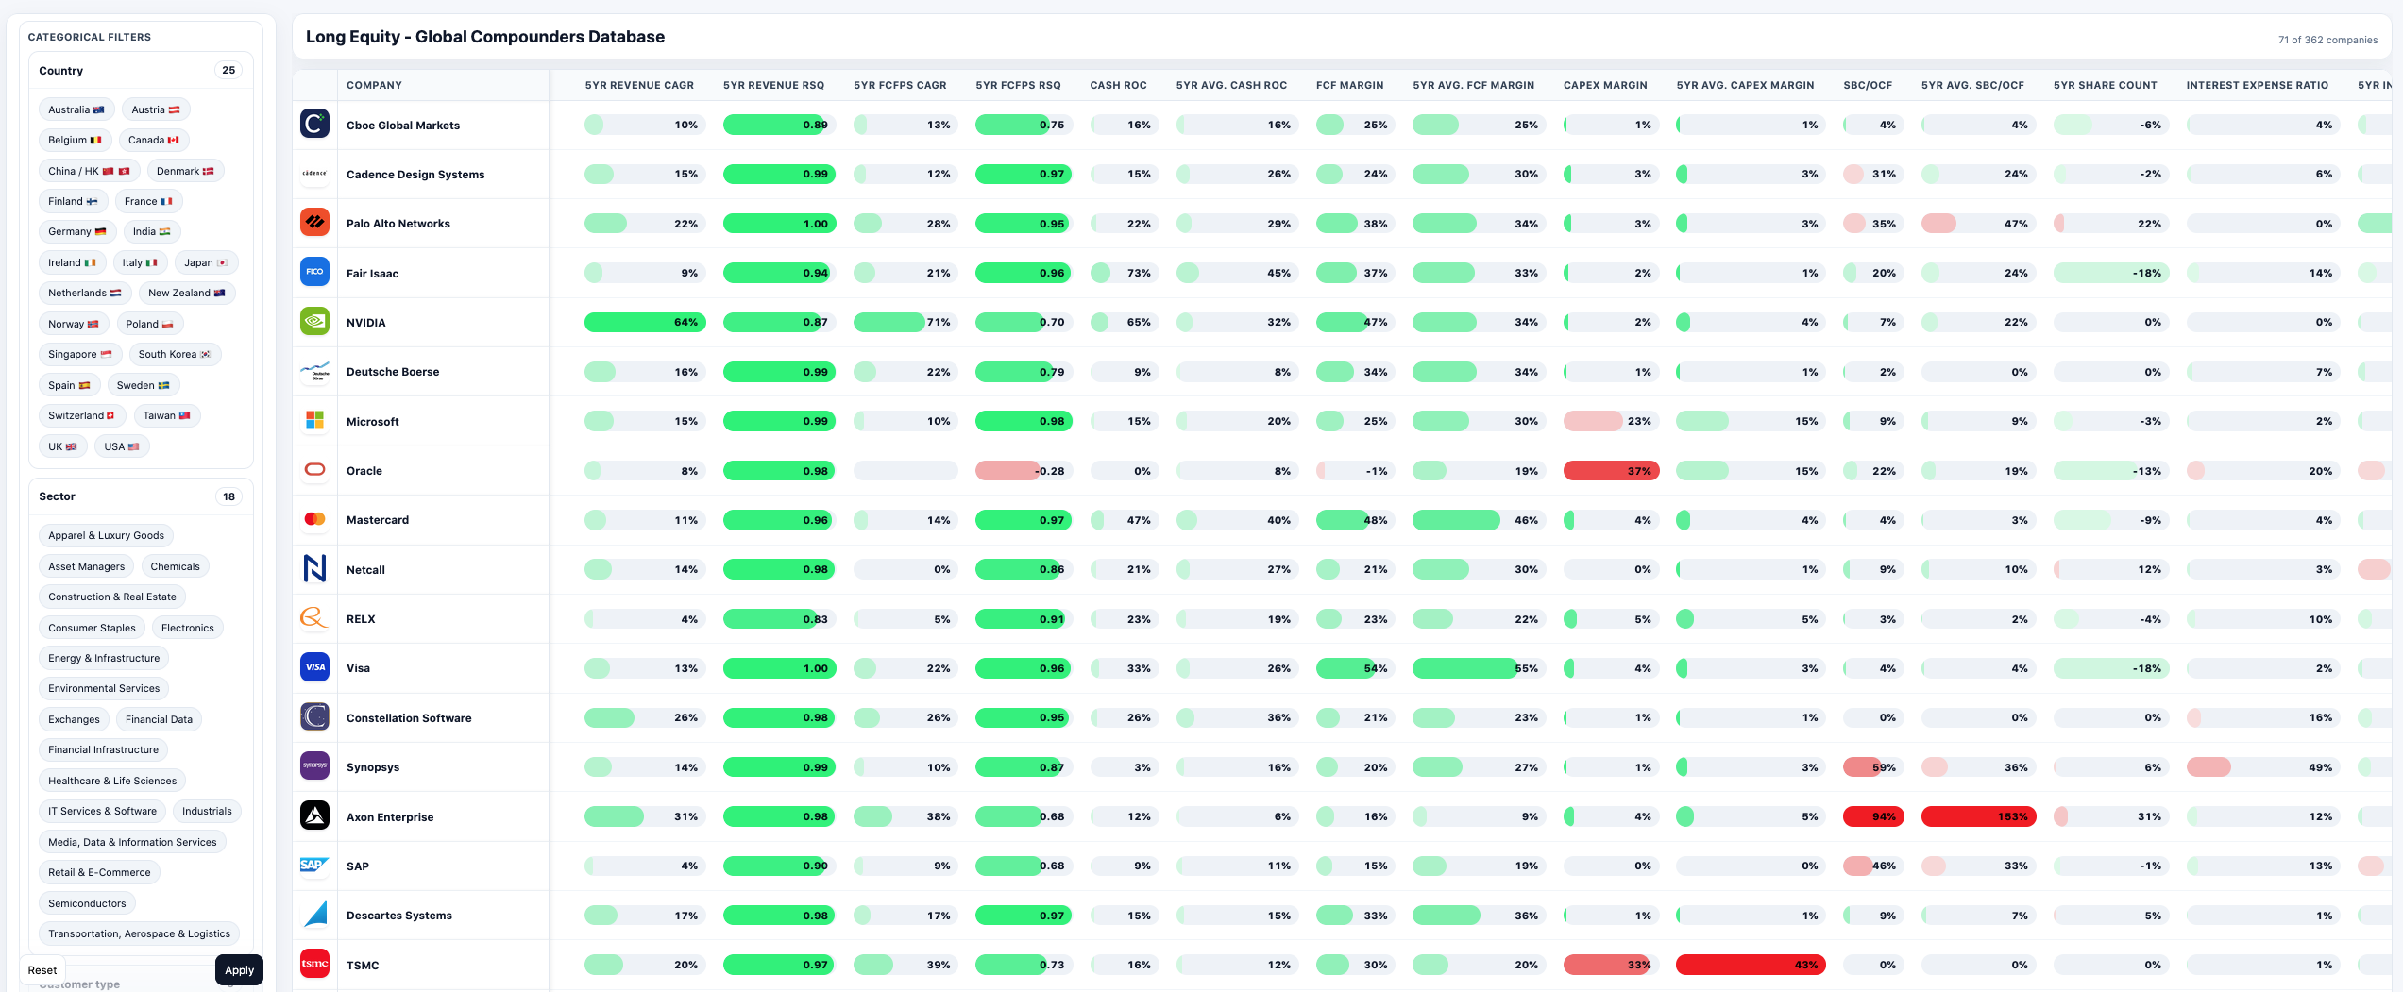2403x992 pixels.
Task: Click the Cboe Global Markets logo
Action: (314, 124)
